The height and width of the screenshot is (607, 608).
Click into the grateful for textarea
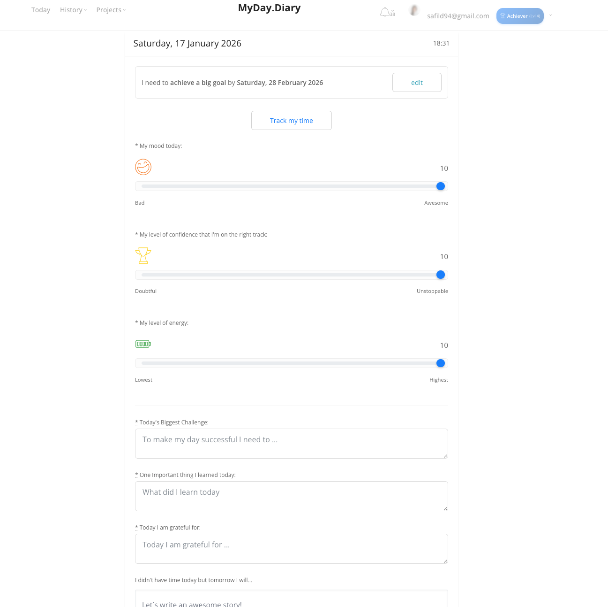click(x=291, y=549)
